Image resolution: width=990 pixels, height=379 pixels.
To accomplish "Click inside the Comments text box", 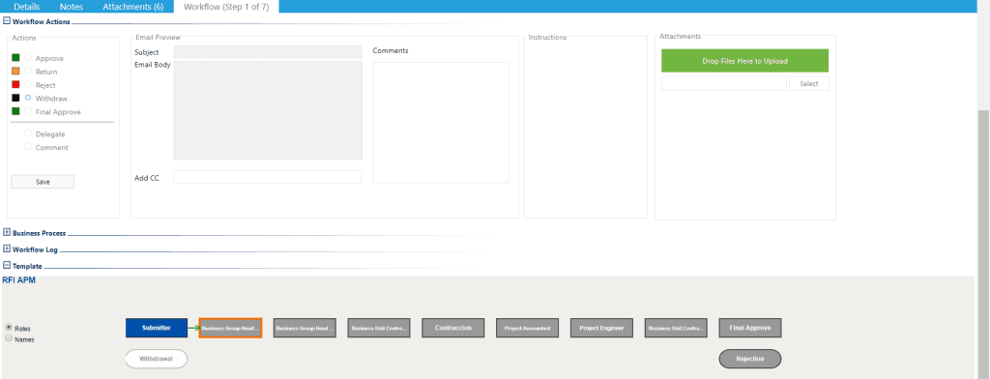I will coord(441,123).
